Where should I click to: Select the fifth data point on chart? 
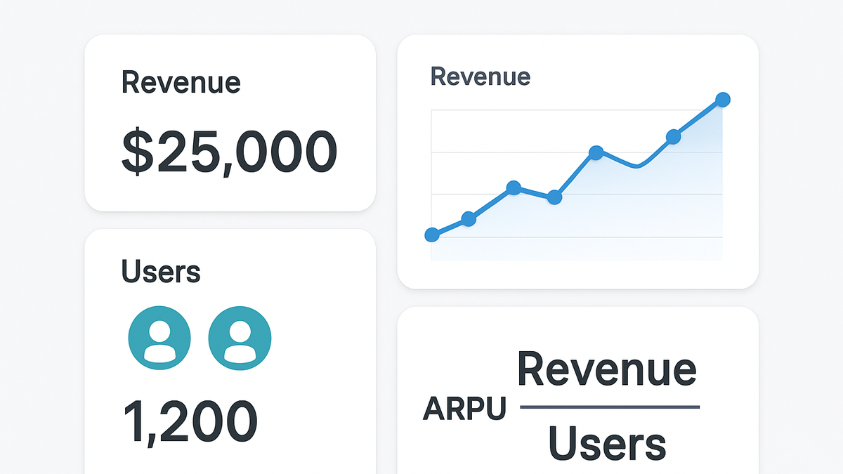click(x=596, y=152)
